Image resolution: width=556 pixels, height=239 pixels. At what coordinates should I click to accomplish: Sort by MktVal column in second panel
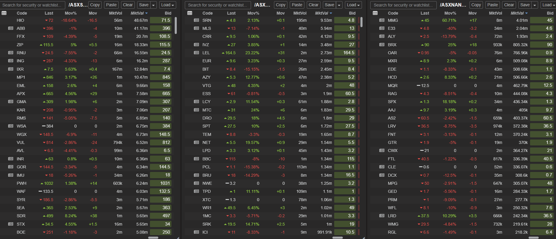click(323, 13)
